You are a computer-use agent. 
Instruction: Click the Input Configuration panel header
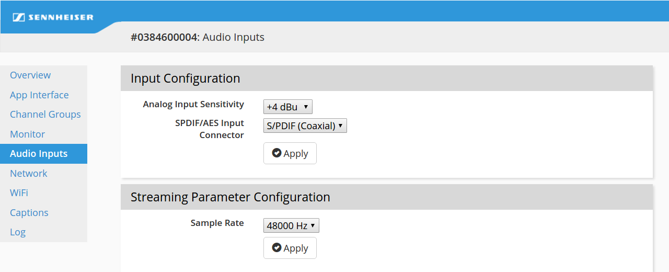click(186, 78)
